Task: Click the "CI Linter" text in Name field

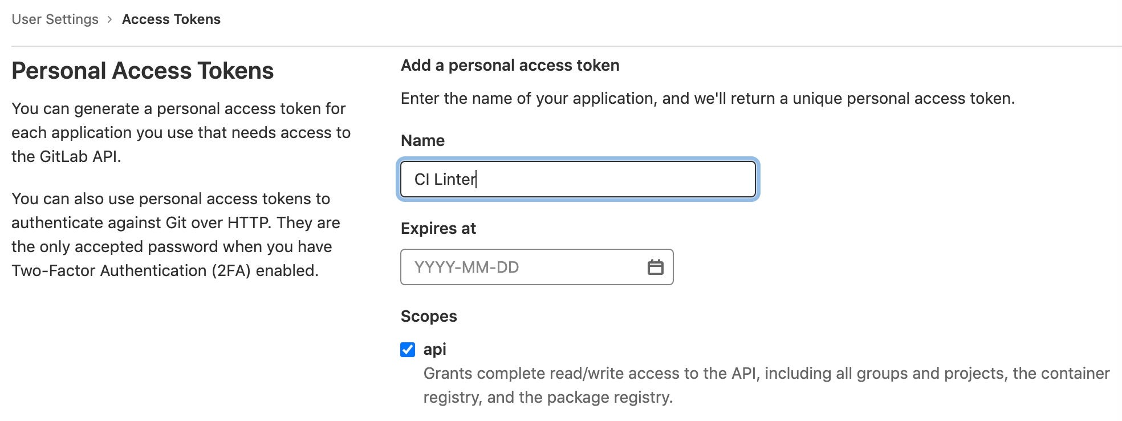Action: click(445, 179)
